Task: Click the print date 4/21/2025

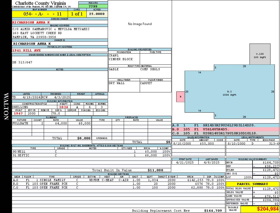Action: coord(185,162)
